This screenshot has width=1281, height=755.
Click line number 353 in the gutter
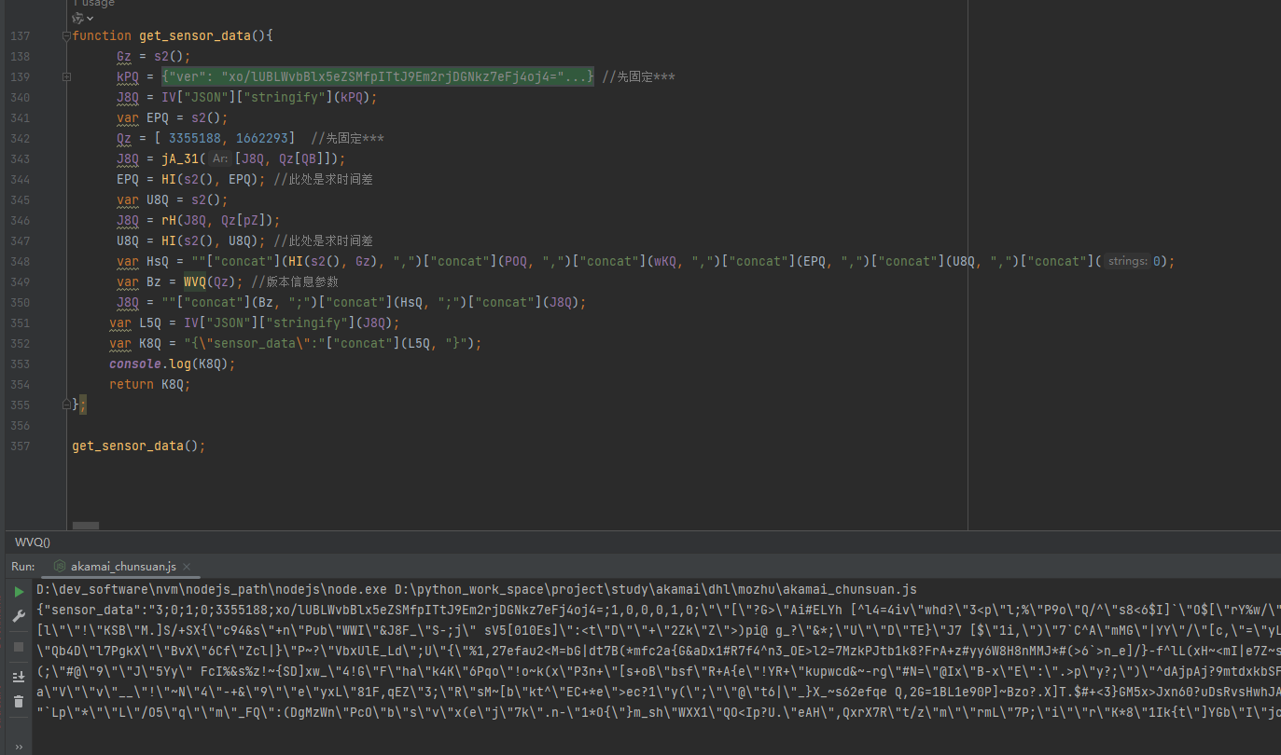tap(21, 364)
